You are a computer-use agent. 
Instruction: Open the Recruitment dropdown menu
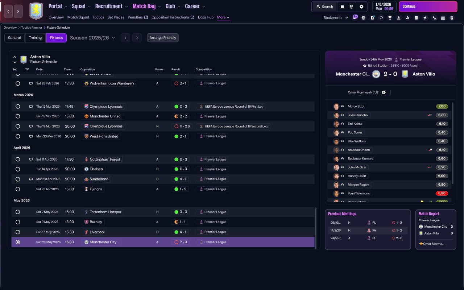112,6
